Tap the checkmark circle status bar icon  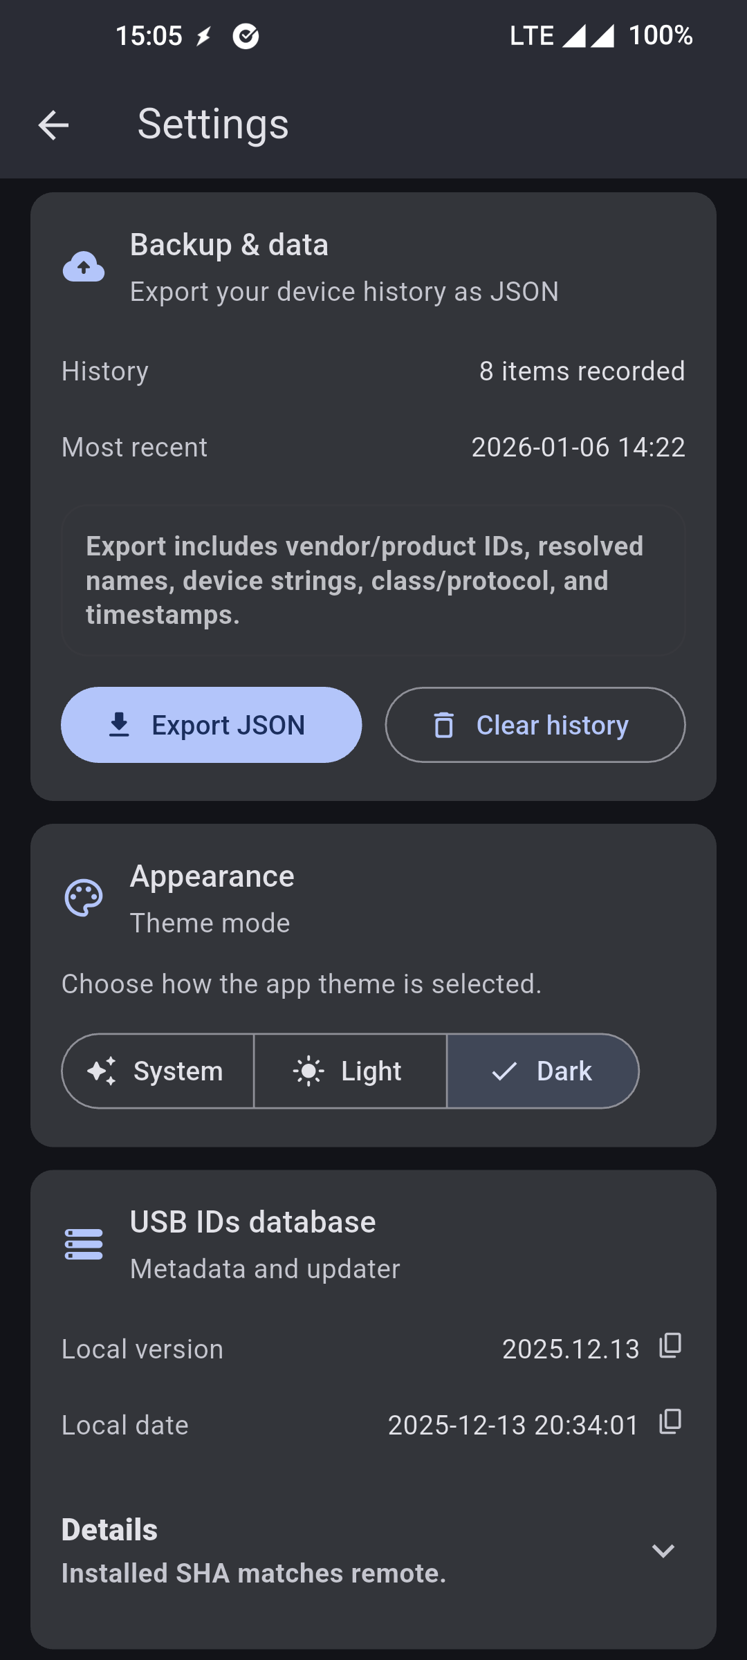point(246,36)
